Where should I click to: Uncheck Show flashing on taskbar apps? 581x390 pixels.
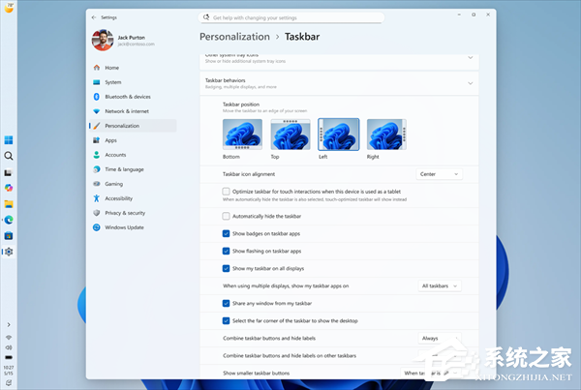coord(226,251)
